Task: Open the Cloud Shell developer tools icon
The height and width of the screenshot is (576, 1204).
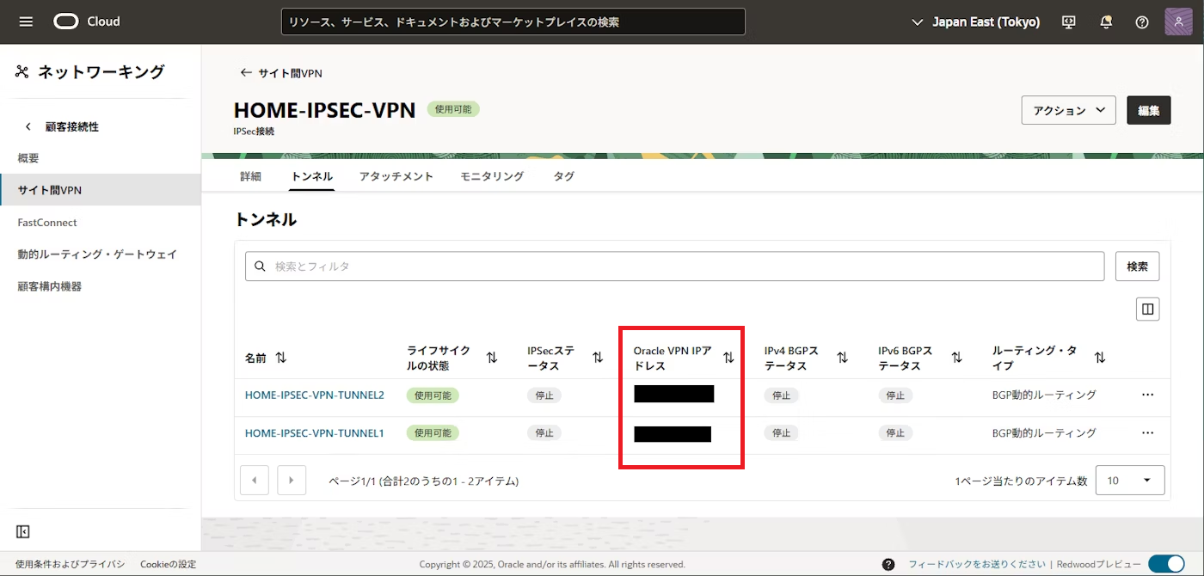Action: (1069, 22)
